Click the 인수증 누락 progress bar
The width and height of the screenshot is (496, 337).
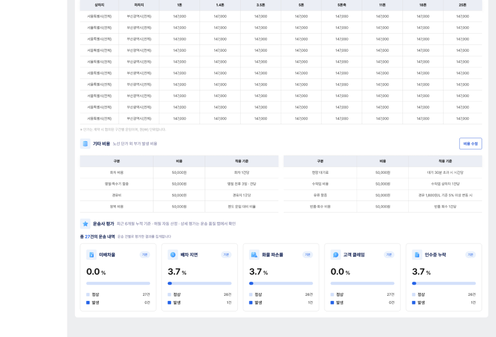(x=444, y=284)
